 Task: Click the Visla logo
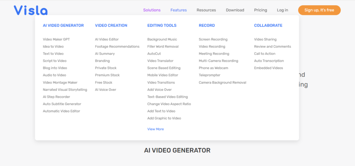click(31, 10)
